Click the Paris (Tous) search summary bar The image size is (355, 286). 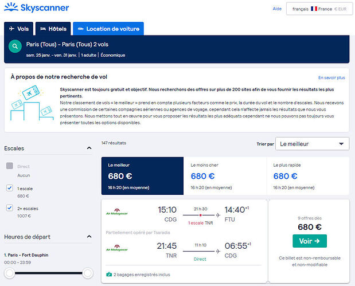click(177, 49)
